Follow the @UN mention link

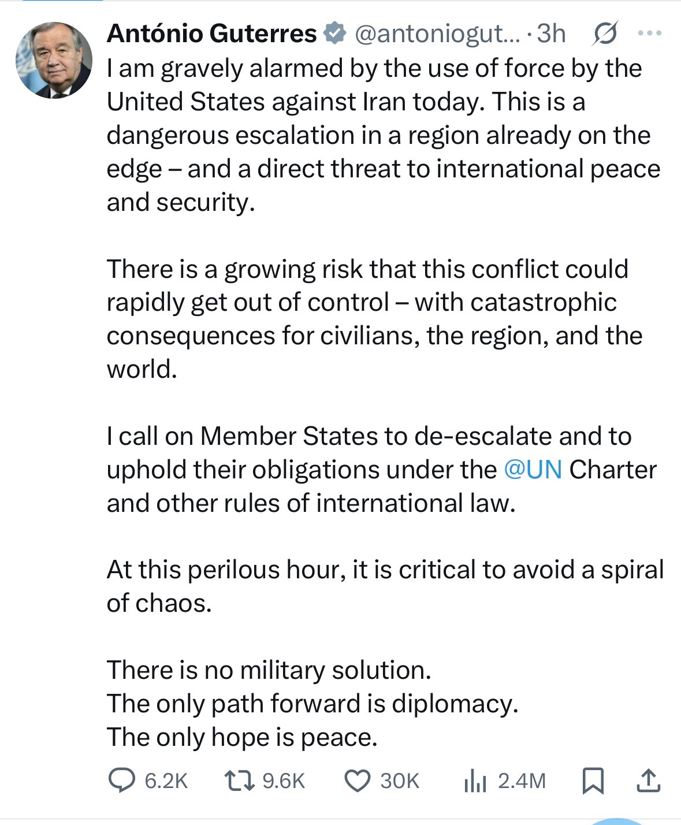[x=533, y=470]
